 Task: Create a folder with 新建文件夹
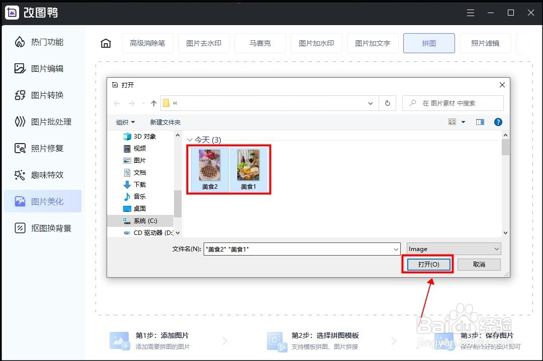[x=166, y=122]
